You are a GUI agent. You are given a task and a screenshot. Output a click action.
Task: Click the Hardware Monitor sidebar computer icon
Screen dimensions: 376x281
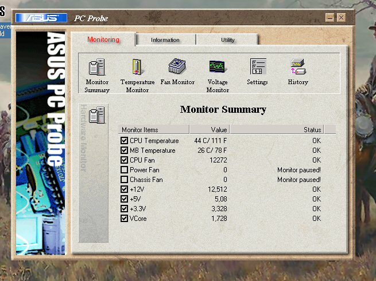click(x=97, y=115)
